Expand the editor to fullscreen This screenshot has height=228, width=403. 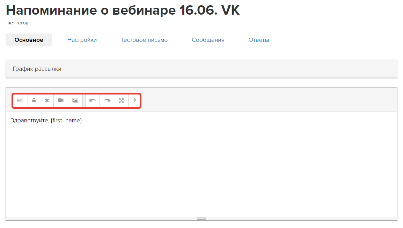tap(121, 100)
